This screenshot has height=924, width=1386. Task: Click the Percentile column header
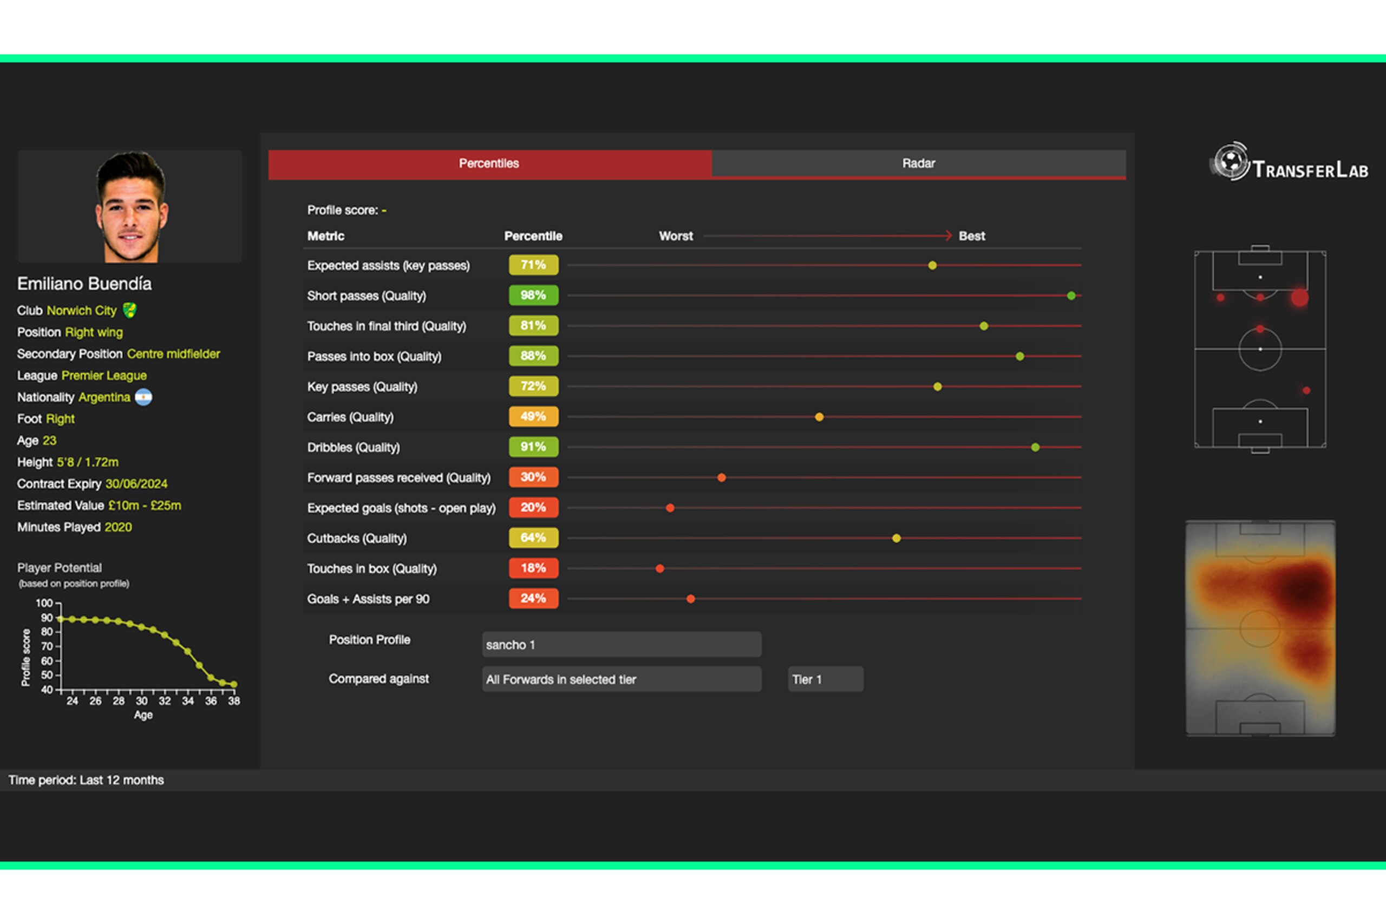533,237
